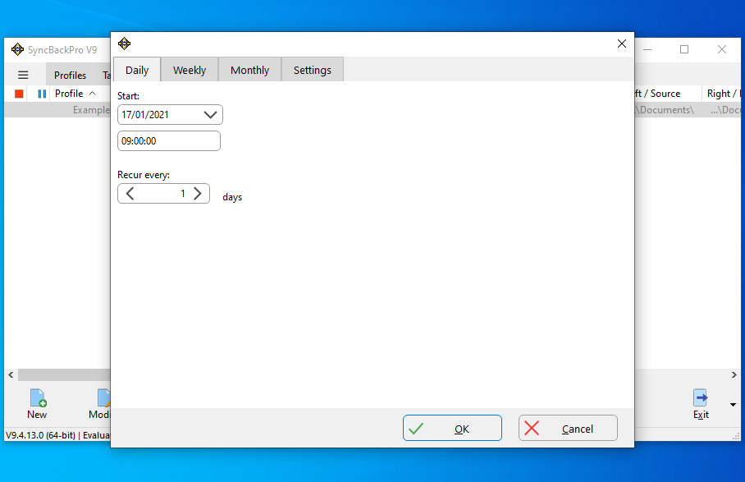This screenshot has height=482, width=745.
Task: Click the red Stop icon in the toolbar
Action: pyautogui.click(x=19, y=94)
